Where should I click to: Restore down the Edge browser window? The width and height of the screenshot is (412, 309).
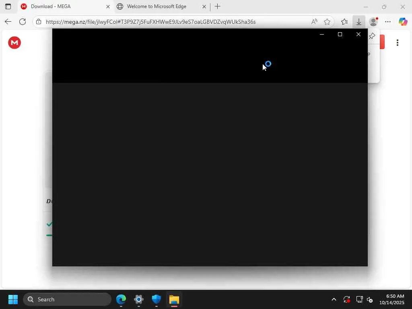[x=384, y=7]
